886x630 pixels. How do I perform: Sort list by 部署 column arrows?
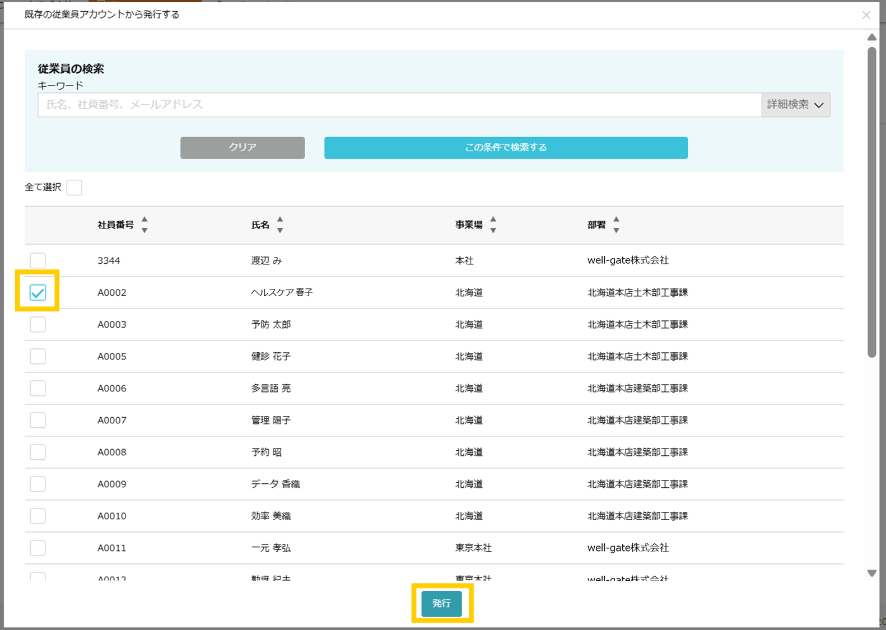point(616,225)
